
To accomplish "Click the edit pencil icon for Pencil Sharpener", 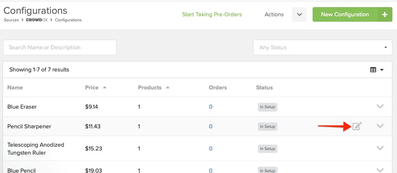I will [x=357, y=126].
